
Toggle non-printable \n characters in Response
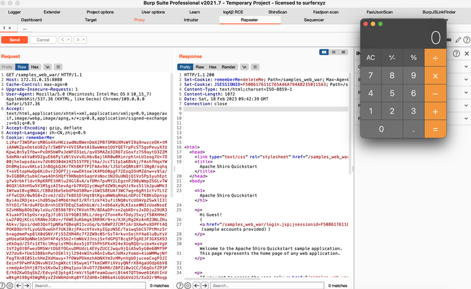click(x=244, y=67)
